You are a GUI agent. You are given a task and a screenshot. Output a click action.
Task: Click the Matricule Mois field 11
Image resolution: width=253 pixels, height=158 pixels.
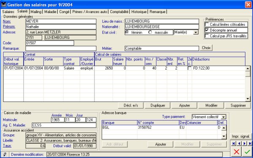coord(70,120)
